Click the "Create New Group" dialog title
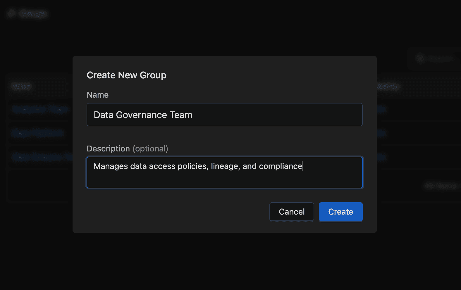Viewport: 461px width, 290px height. click(x=126, y=75)
